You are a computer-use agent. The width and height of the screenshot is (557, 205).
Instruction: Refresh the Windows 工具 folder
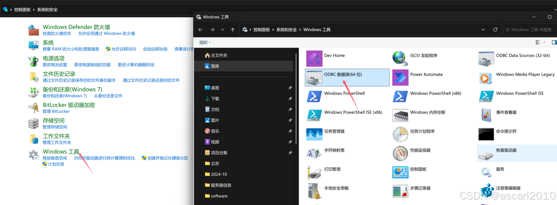click(495, 29)
